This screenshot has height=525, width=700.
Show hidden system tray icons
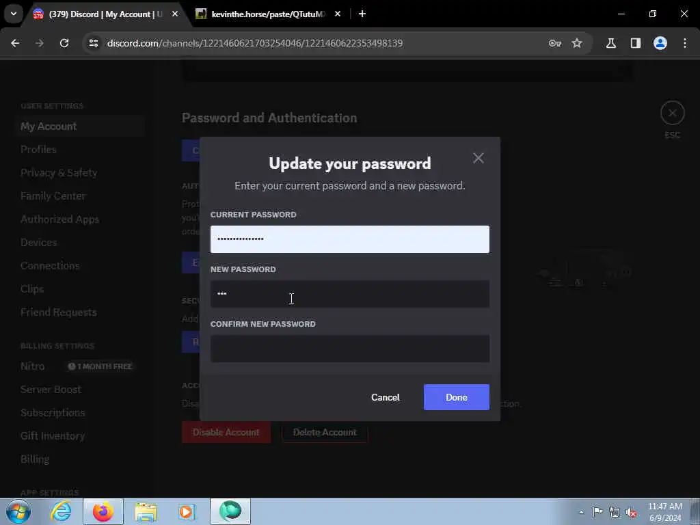tap(581, 512)
